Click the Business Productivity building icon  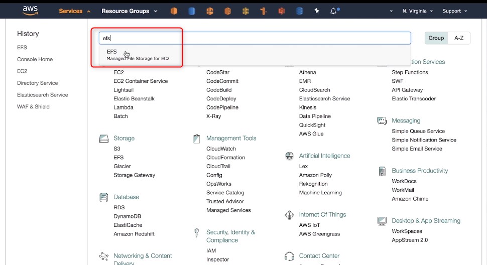(382, 171)
